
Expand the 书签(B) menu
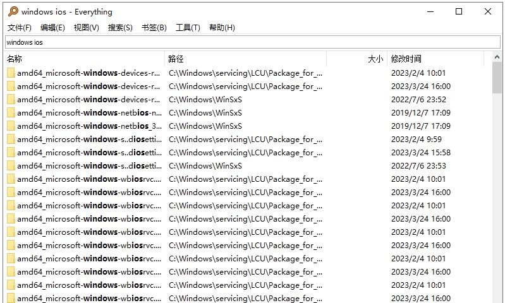click(154, 28)
